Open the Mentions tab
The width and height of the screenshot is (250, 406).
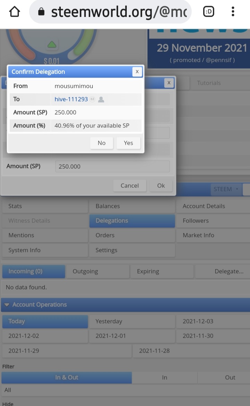coord(45,235)
